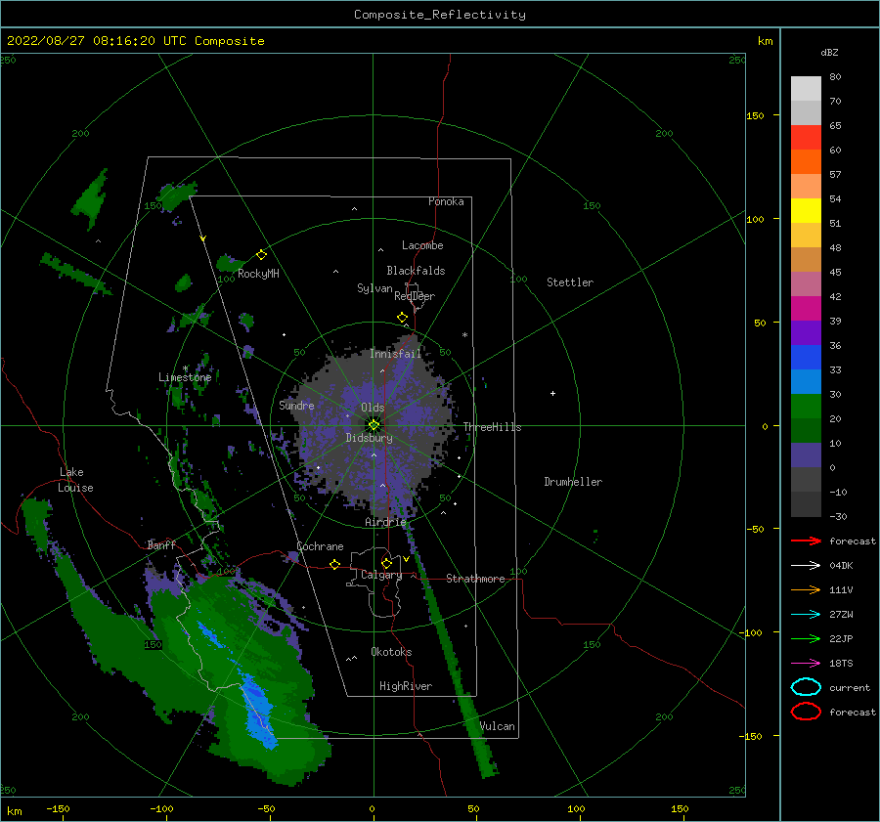Viewport: 880px width, 822px height.
Task: Click the Didsbury city label
Action: point(369,438)
